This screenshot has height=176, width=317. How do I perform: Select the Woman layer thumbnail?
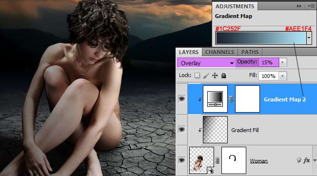pos(201,160)
